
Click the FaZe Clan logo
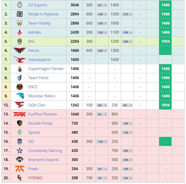(20, 105)
